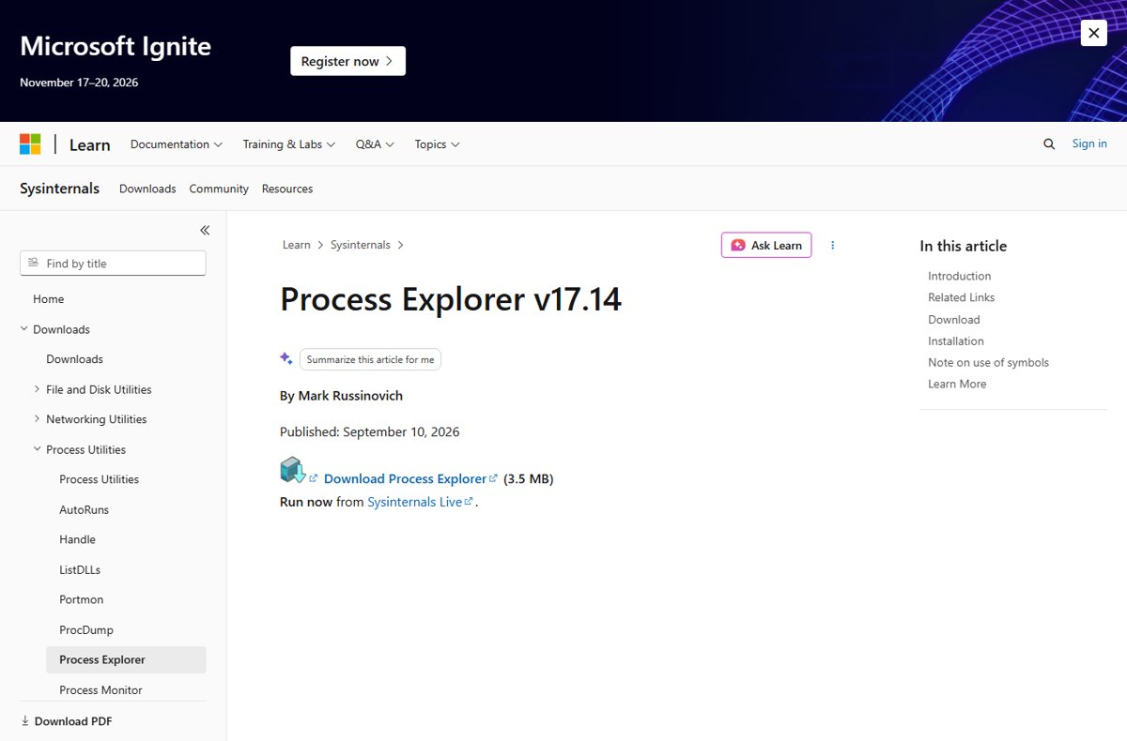
Task: Jump to Installation section
Action: click(x=956, y=341)
